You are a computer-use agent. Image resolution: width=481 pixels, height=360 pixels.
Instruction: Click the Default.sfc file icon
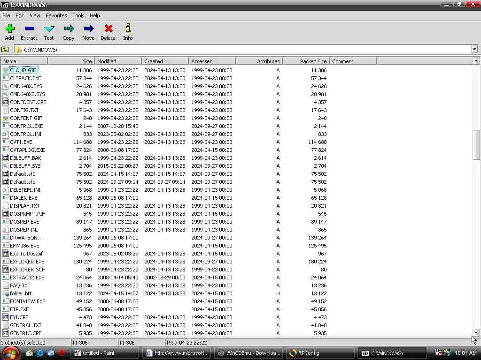pos(5,182)
